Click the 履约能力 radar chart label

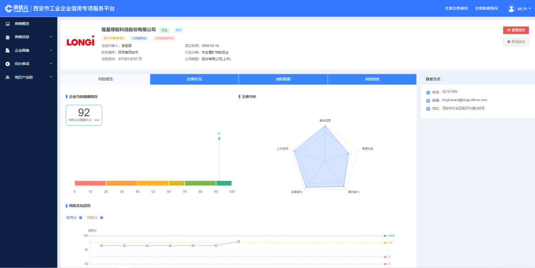pyautogui.click(x=353, y=192)
